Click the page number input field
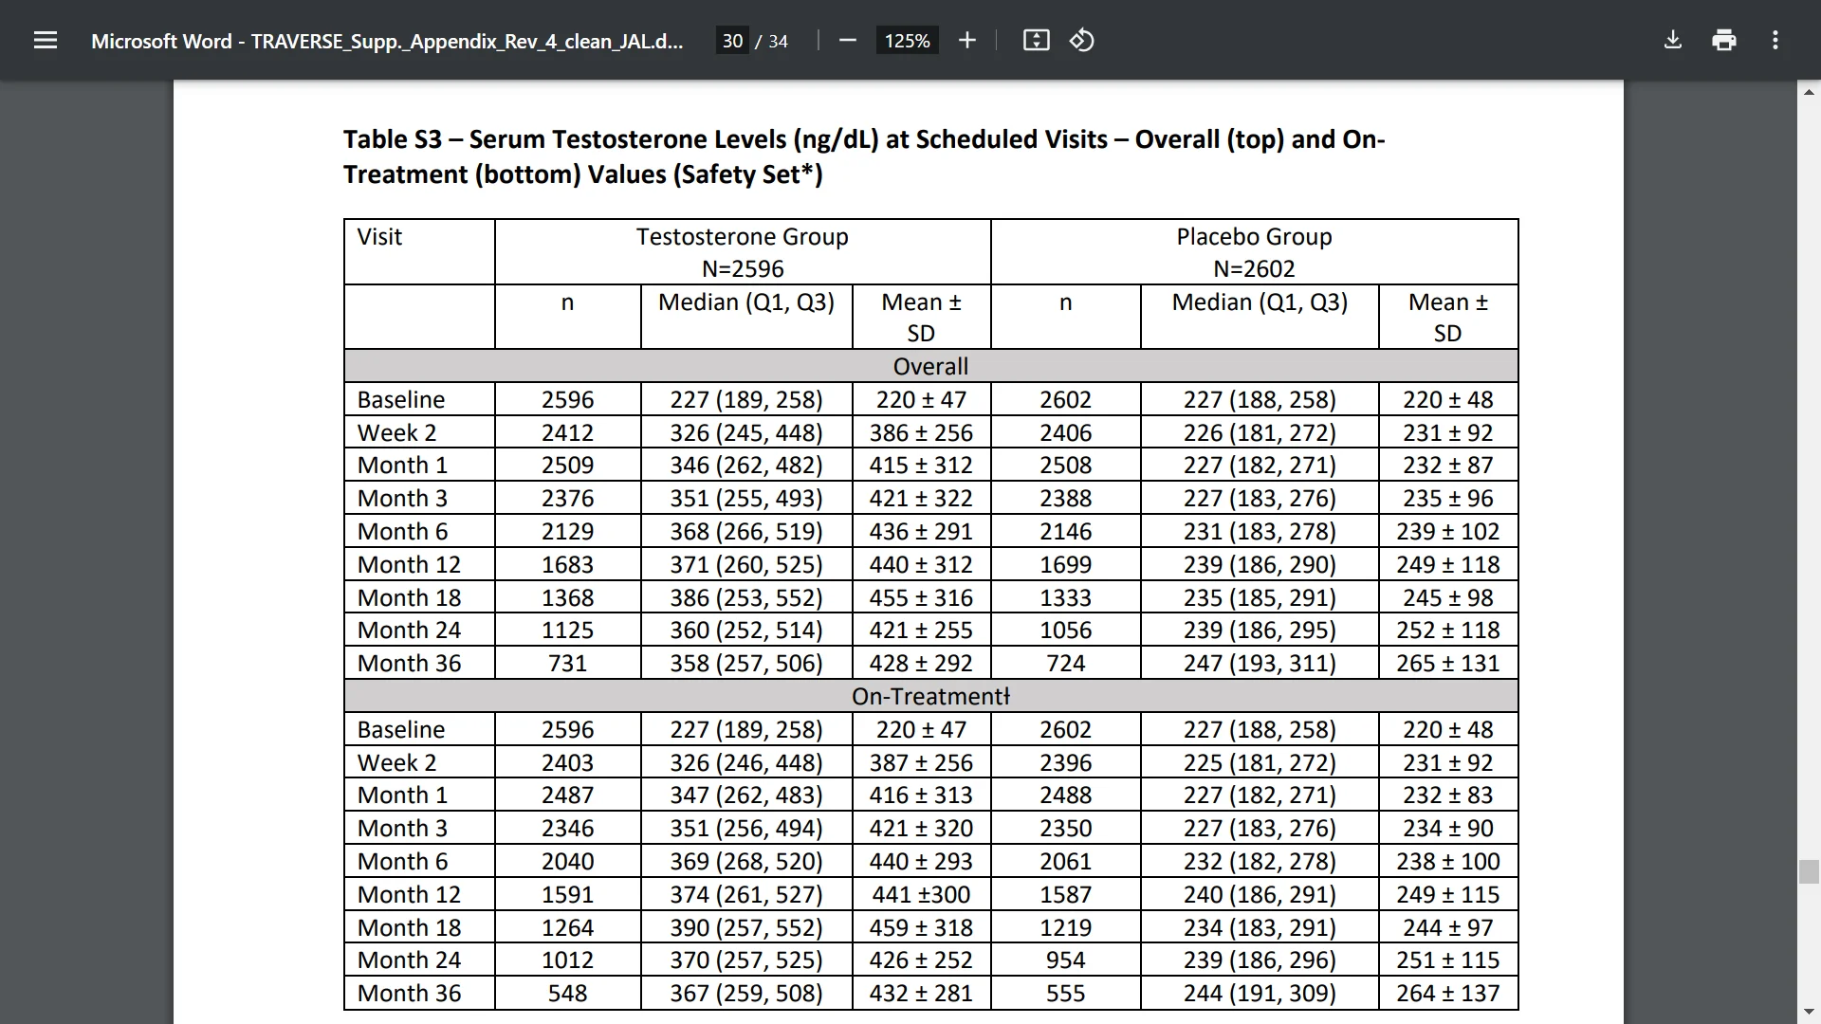The image size is (1821, 1024). (732, 41)
